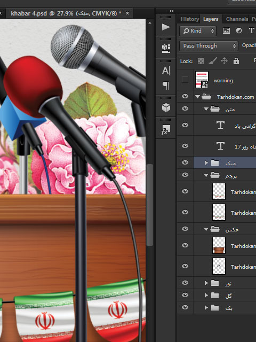Select second Tarhdokan layer thumbnail under پرچم

point(219,212)
